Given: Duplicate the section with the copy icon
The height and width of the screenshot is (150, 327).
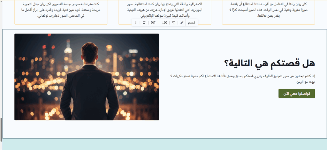Looking at the screenshot, I should pos(174,23).
